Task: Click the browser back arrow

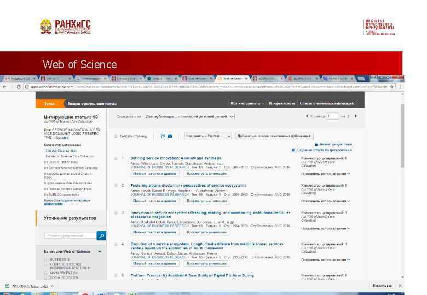Action: [x=4, y=87]
